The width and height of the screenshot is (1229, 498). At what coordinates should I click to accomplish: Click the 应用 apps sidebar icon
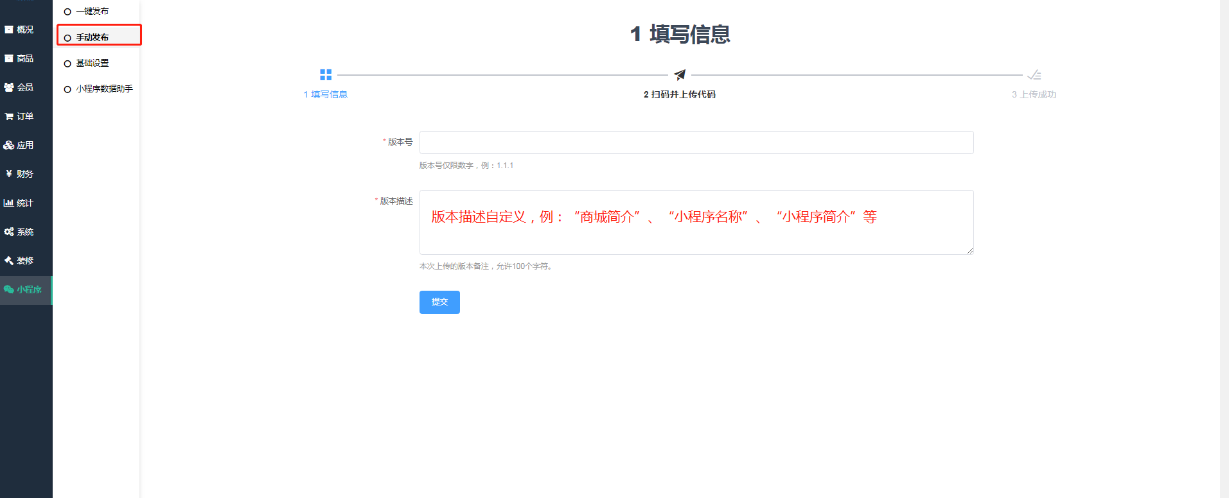pyautogui.click(x=9, y=145)
